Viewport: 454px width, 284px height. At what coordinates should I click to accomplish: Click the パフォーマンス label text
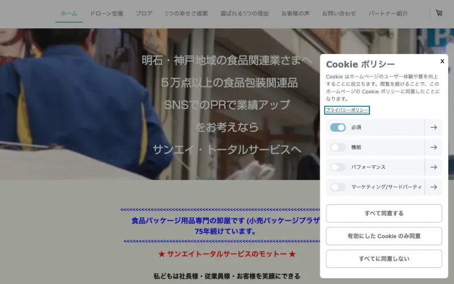[368, 167]
